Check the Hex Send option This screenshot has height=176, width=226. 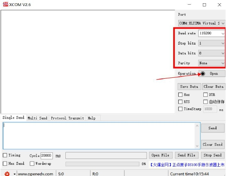[x=5, y=163]
